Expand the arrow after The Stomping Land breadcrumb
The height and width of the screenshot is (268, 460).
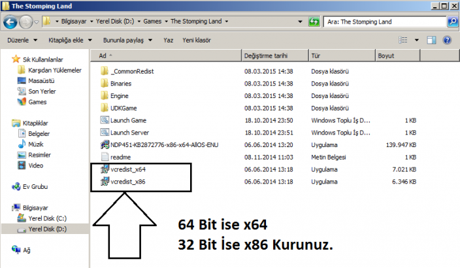[x=227, y=22]
